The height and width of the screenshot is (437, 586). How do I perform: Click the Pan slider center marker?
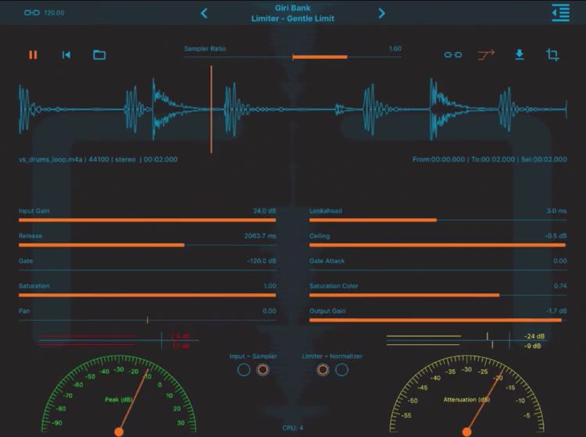click(147, 320)
